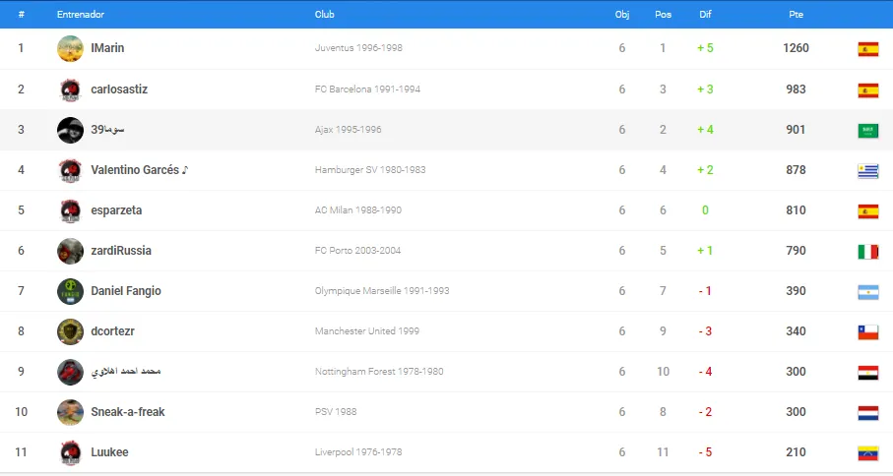893x476 pixels.
Task: Sort by Club column header
Action: click(325, 14)
